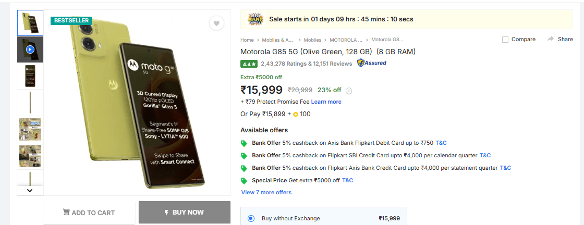
Task: Play the product video thumbnail
Action: pos(30,49)
